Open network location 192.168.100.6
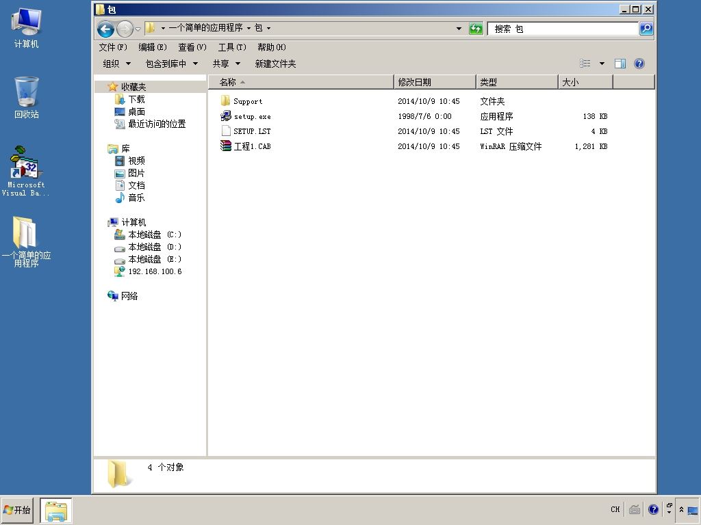This screenshot has height=525, width=701. 155,271
